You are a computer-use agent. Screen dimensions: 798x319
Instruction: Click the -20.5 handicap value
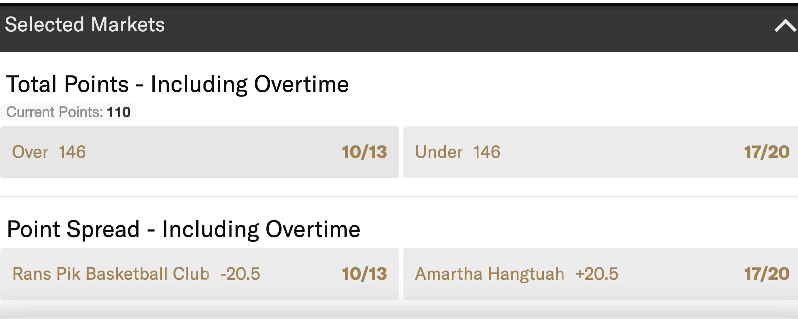(x=240, y=274)
